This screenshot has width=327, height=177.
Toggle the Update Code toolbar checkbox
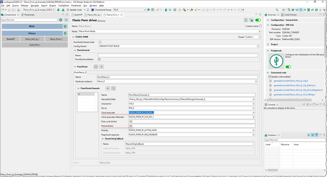pyautogui.click(x=67, y=10)
